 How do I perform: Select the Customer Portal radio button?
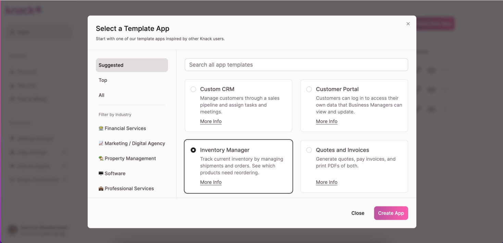309,89
